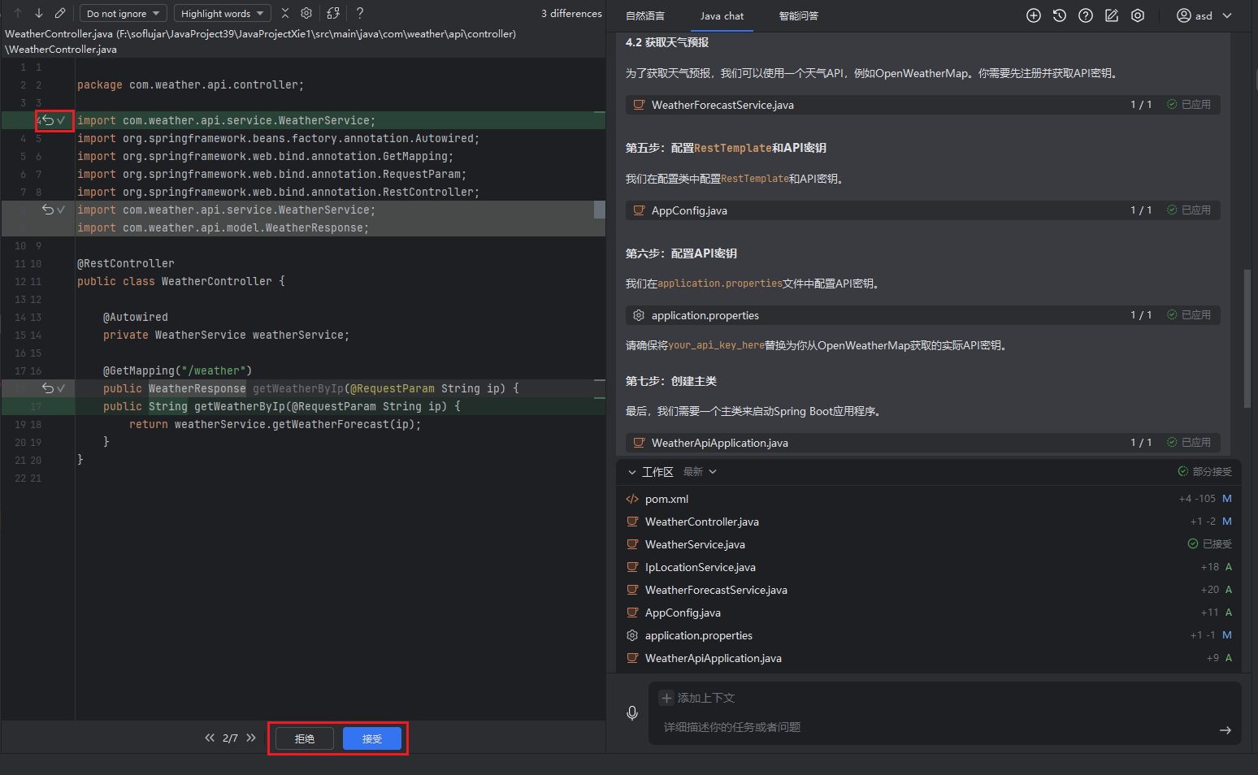1258x775 pixels.
Task: Accept the getWeatherByIp line change checkmark
Action: coord(61,388)
